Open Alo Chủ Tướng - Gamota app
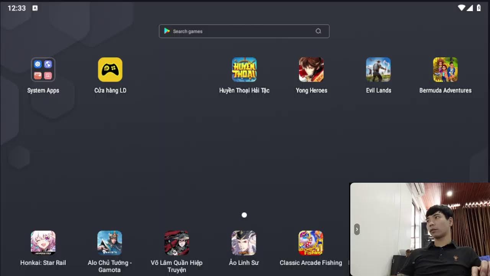Screen dimensions: 490x276 pyautogui.click(x=109, y=243)
